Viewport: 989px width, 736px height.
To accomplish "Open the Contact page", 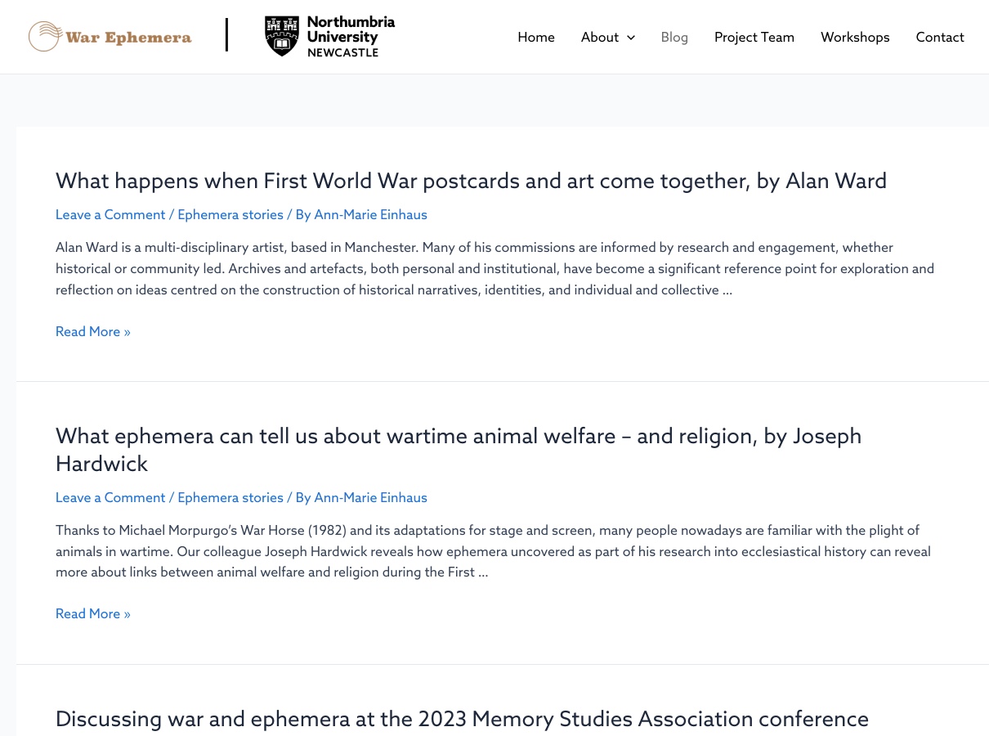I will pos(940,37).
